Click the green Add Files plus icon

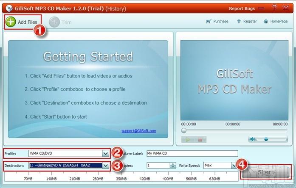click(11, 22)
